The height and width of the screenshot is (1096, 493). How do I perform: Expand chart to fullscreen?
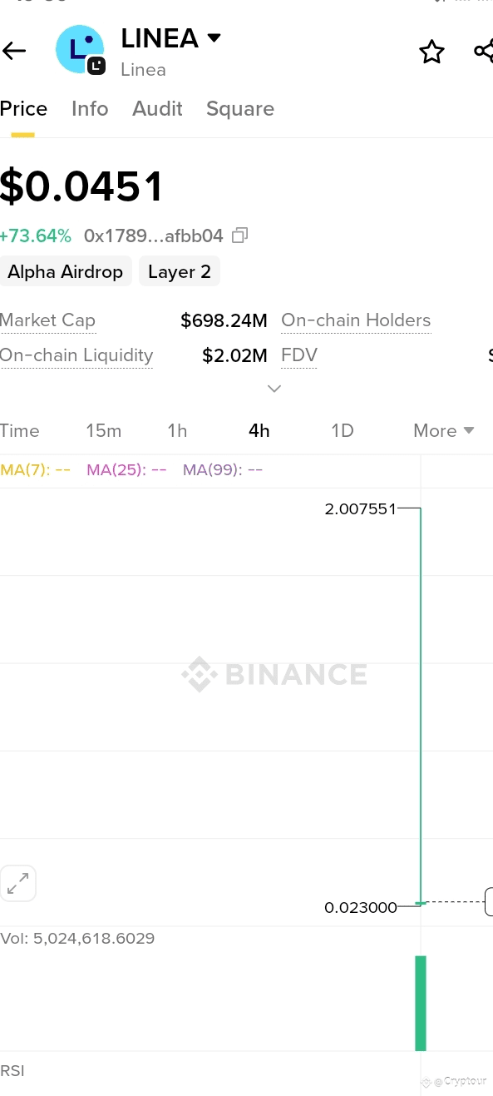17,884
